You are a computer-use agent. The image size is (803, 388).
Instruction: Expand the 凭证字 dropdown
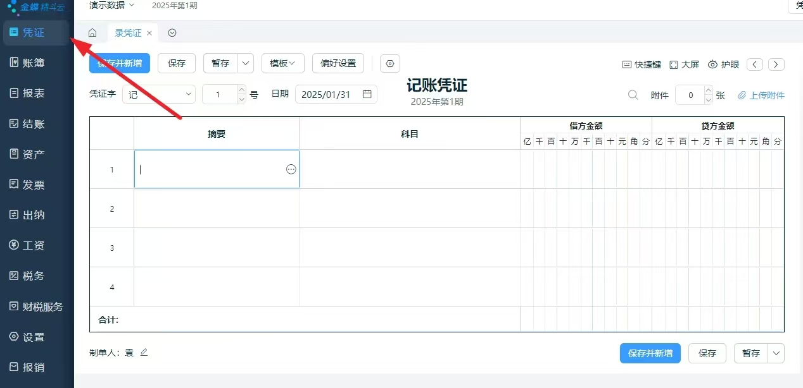[x=189, y=94]
